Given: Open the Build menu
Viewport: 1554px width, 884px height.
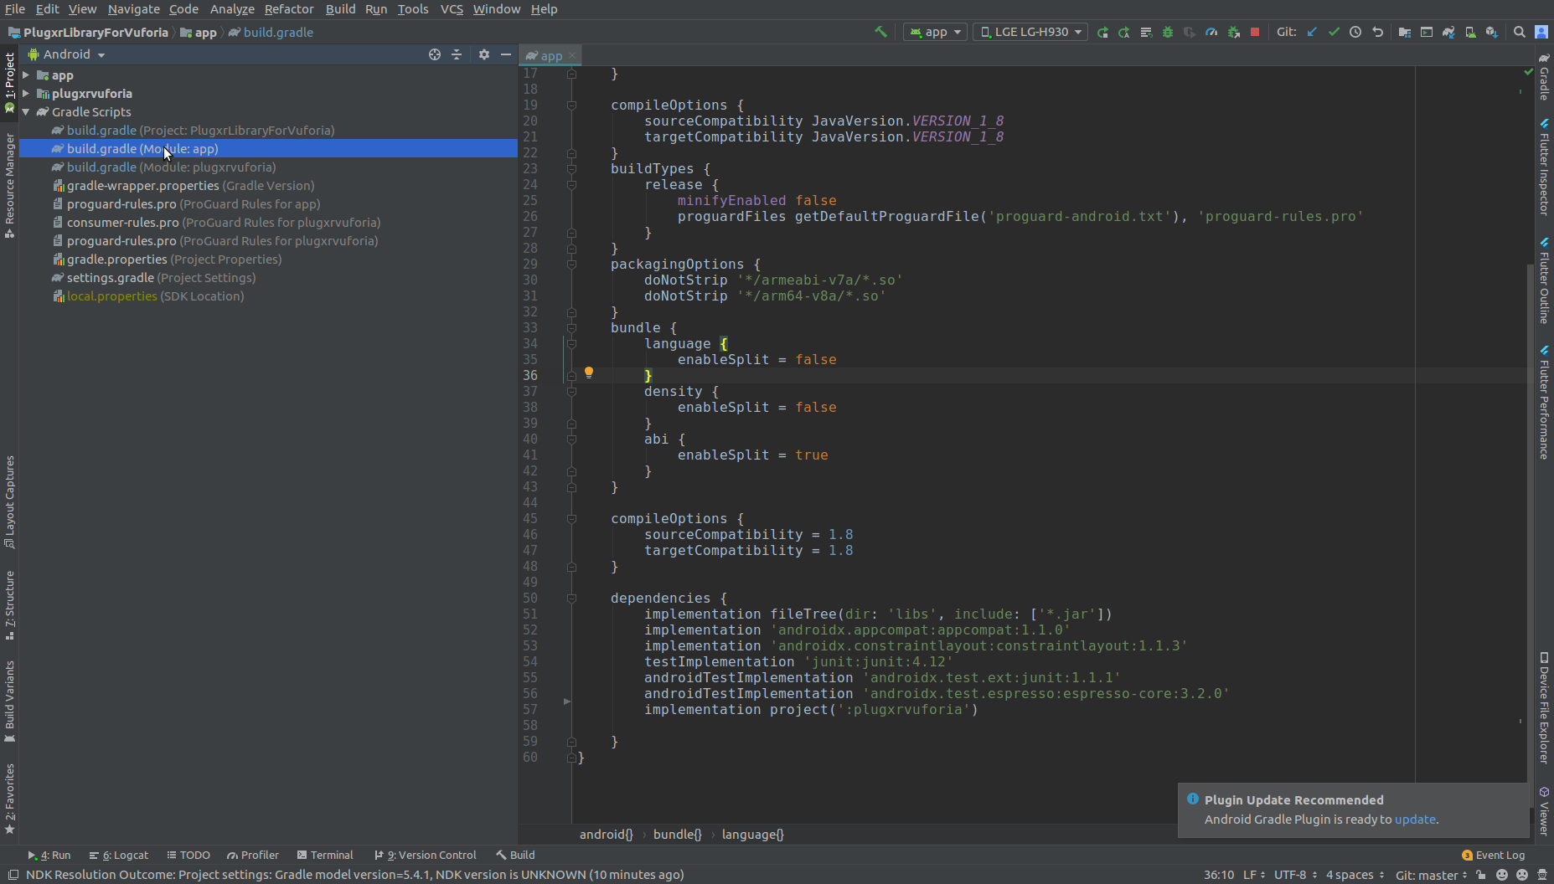Looking at the screenshot, I should tap(340, 9).
